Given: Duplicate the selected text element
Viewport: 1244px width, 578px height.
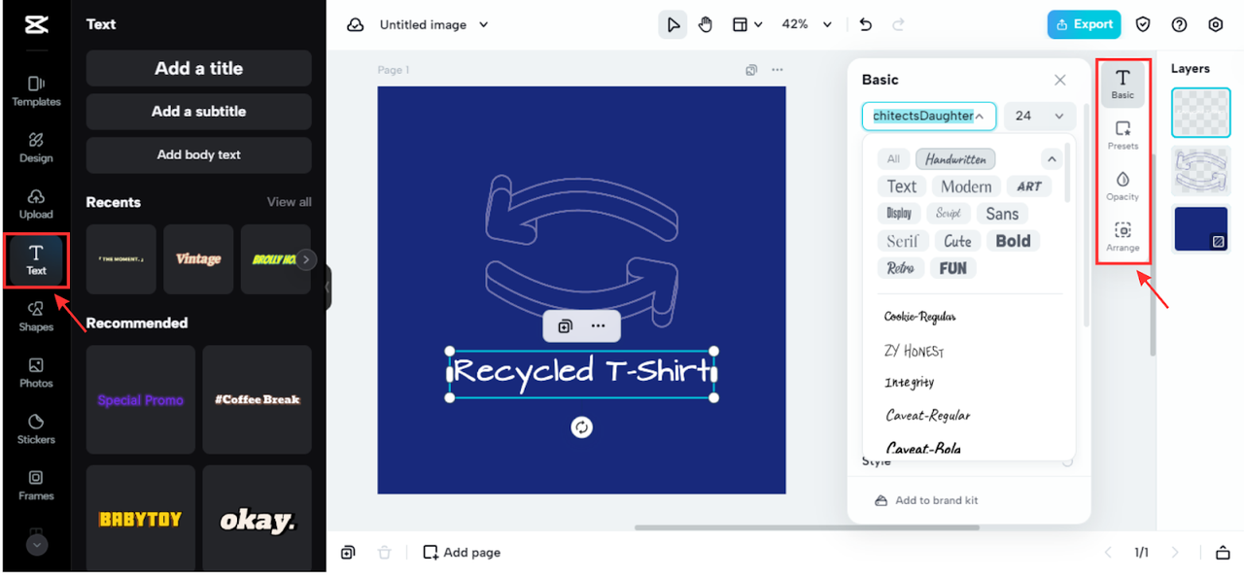Looking at the screenshot, I should pos(565,326).
